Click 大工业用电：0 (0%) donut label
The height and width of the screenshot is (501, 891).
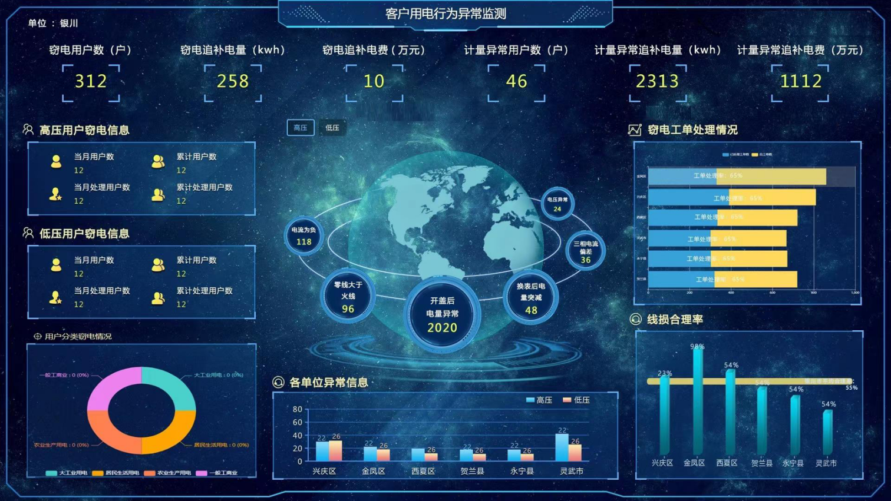tap(219, 375)
